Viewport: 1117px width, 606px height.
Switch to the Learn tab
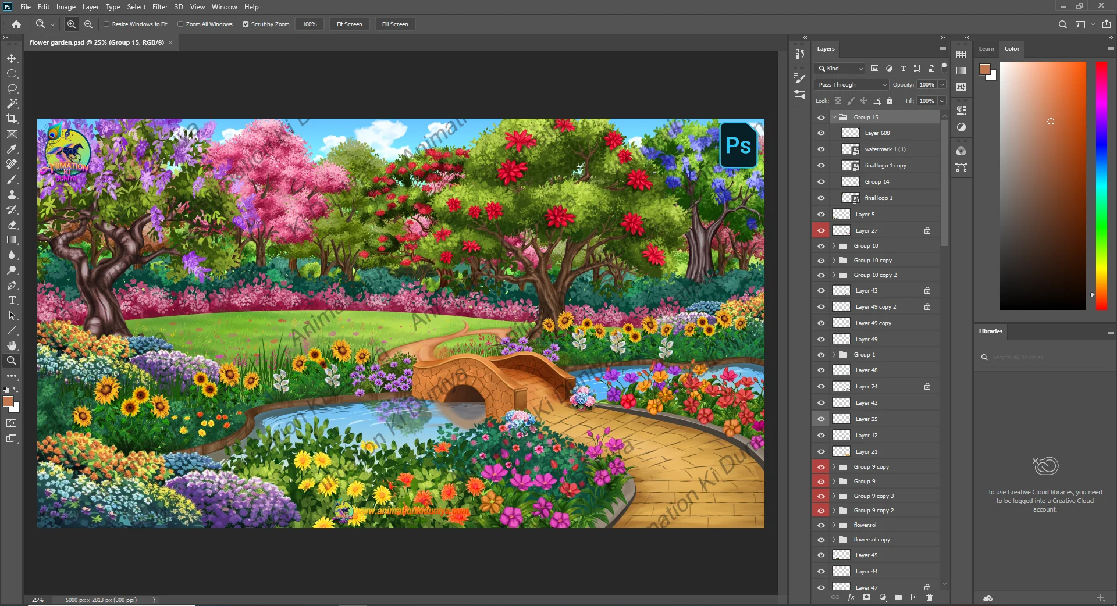point(986,49)
